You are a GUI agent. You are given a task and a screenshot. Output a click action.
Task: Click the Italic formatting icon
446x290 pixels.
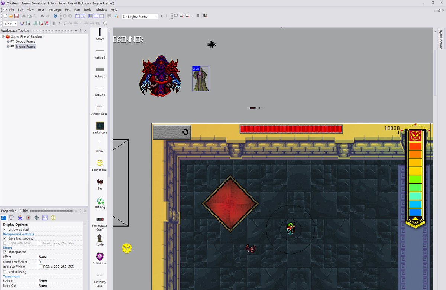tap(59, 23)
